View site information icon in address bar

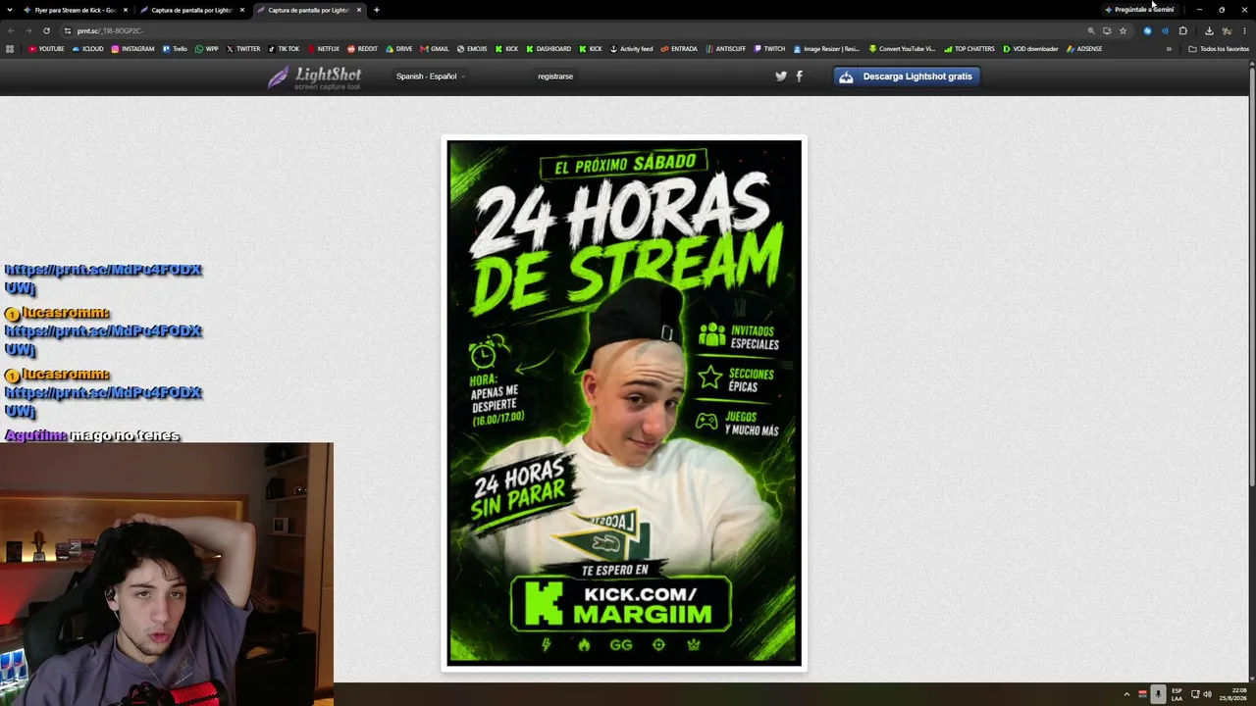[x=68, y=30]
